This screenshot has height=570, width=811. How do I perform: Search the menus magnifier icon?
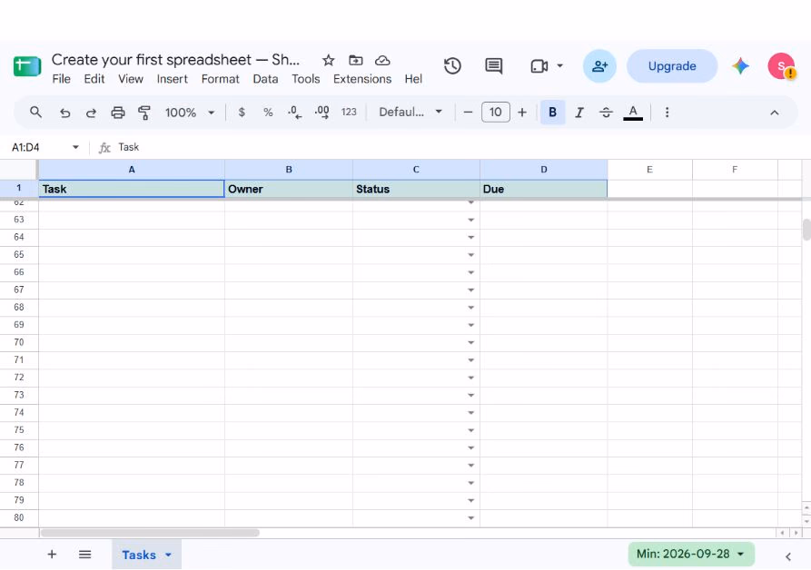tap(35, 113)
